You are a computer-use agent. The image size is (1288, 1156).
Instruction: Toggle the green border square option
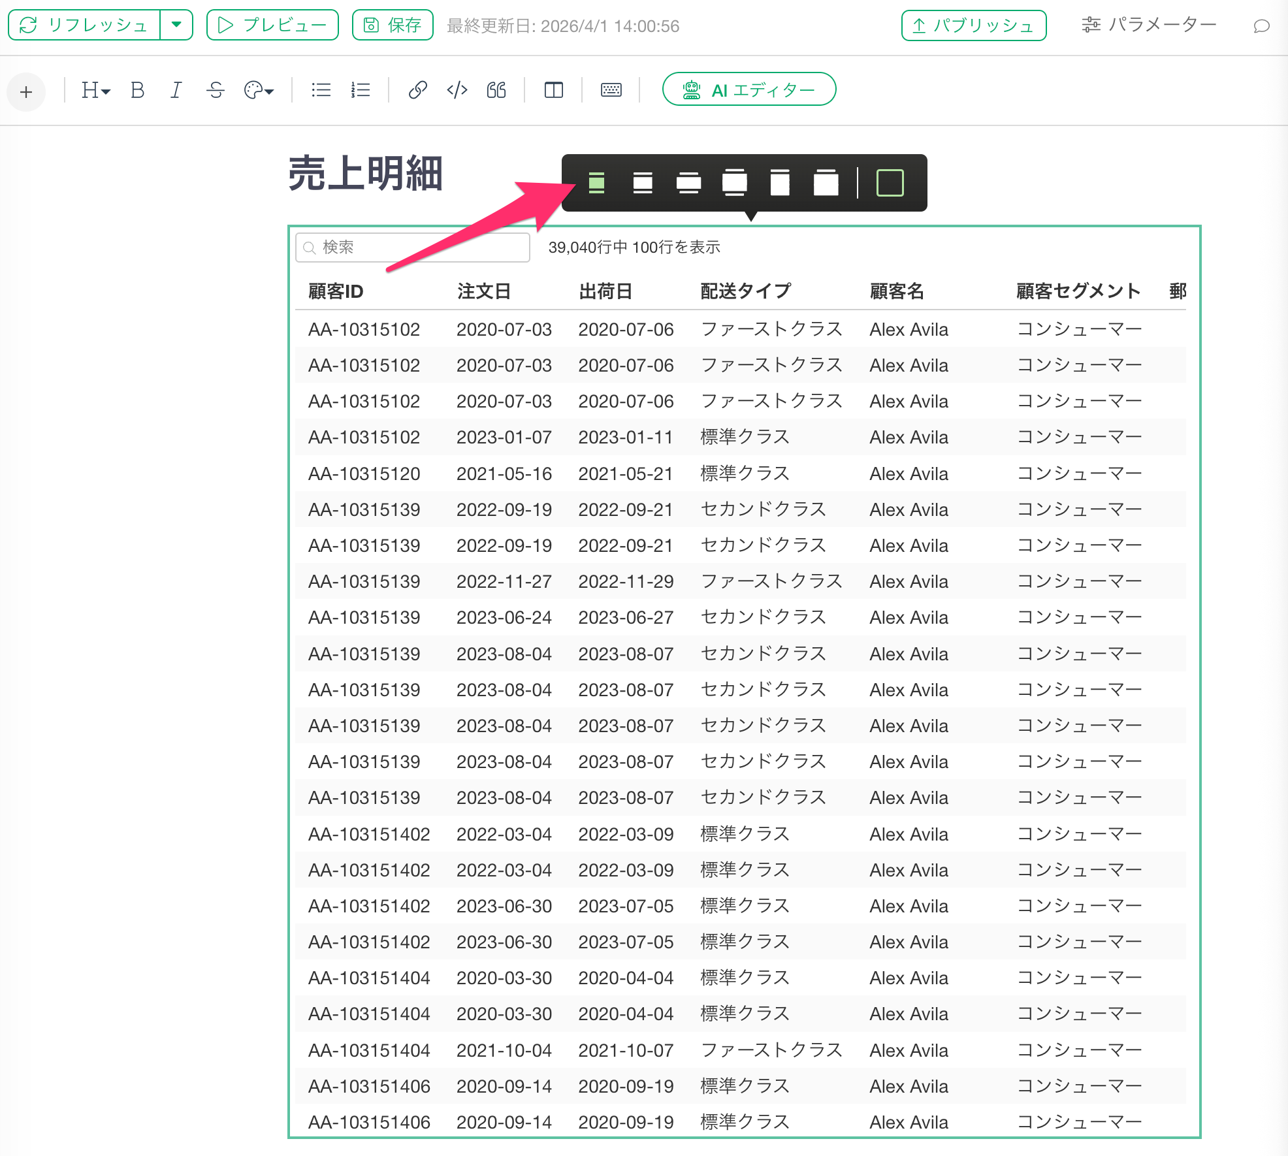pos(890,183)
